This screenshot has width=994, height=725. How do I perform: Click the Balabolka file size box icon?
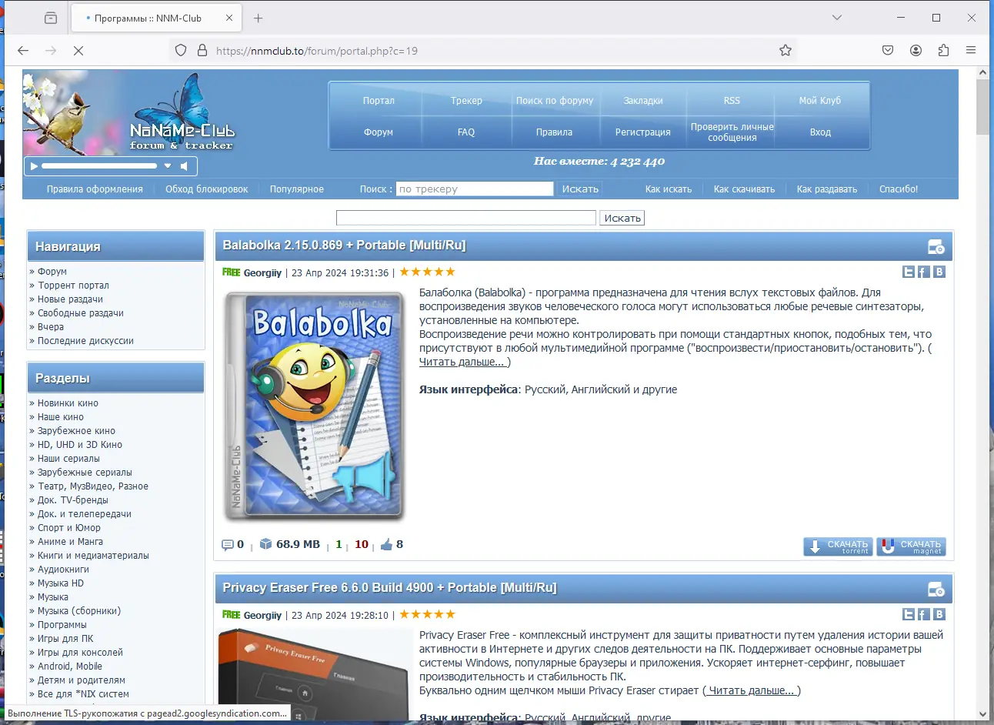click(266, 544)
